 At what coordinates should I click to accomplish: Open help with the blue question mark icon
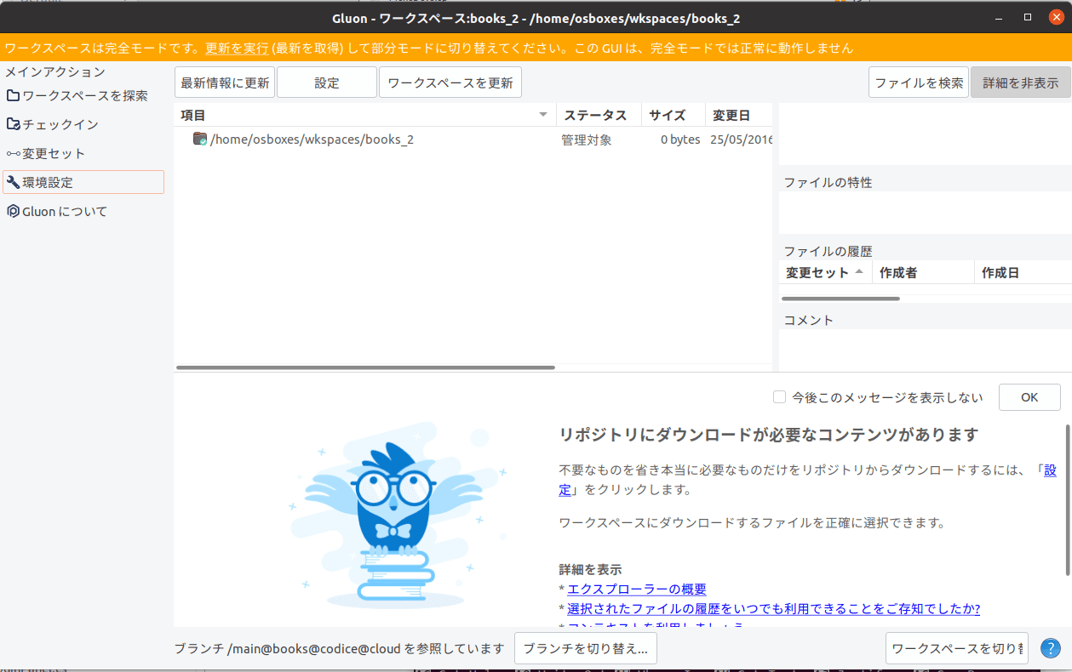point(1050,648)
